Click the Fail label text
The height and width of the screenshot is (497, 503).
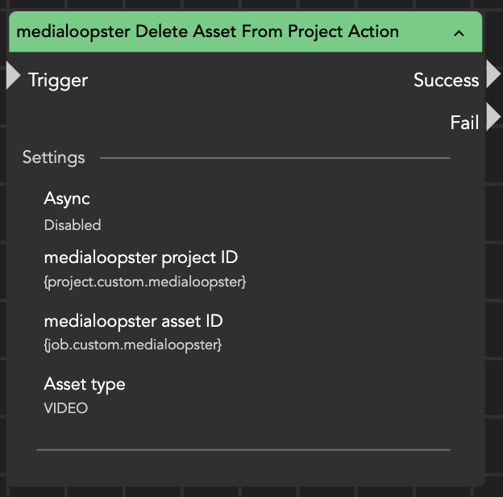464,123
